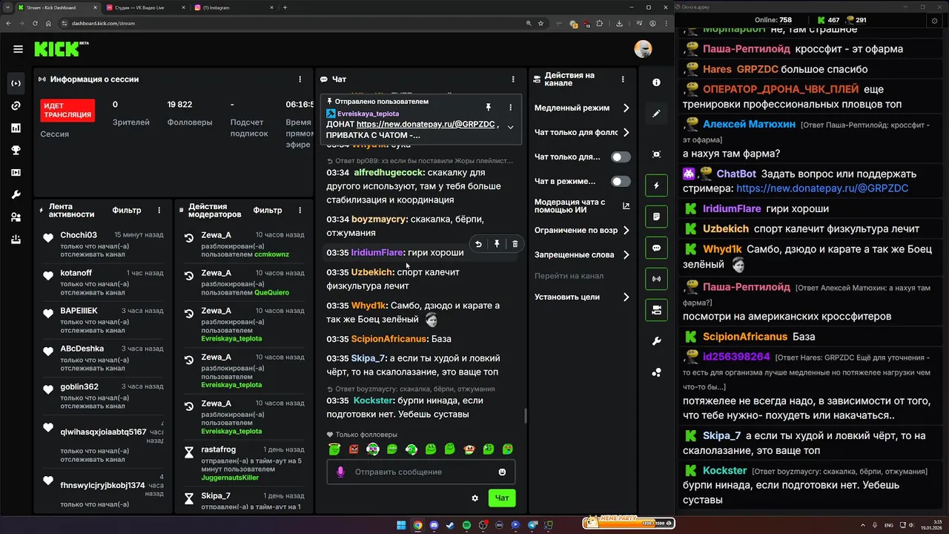Open moderator actions panel three-dot menu
949x534 pixels.
click(x=300, y=210)
